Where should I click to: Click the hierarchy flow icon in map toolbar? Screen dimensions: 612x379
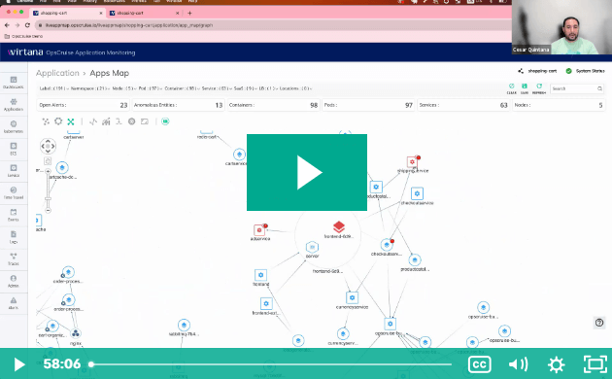pyautogui.click(x=119, y=121)
